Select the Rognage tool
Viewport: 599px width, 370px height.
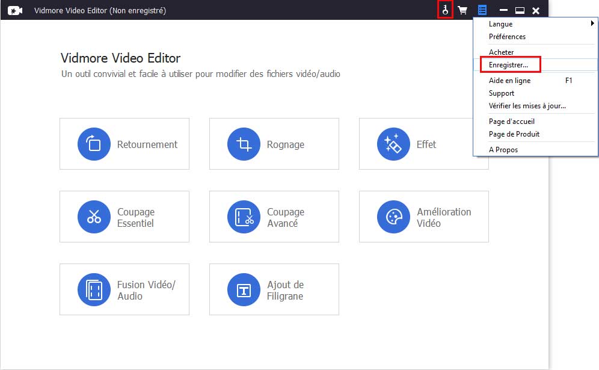tap(274, 144)
